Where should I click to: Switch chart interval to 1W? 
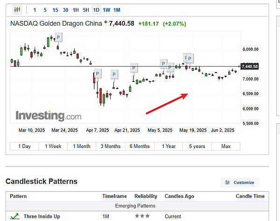pyautogui.click(x=106, y=10)
